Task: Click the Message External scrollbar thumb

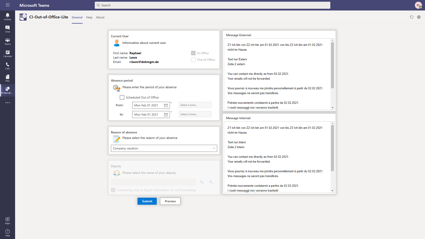Action: click(x=332, y=65)
